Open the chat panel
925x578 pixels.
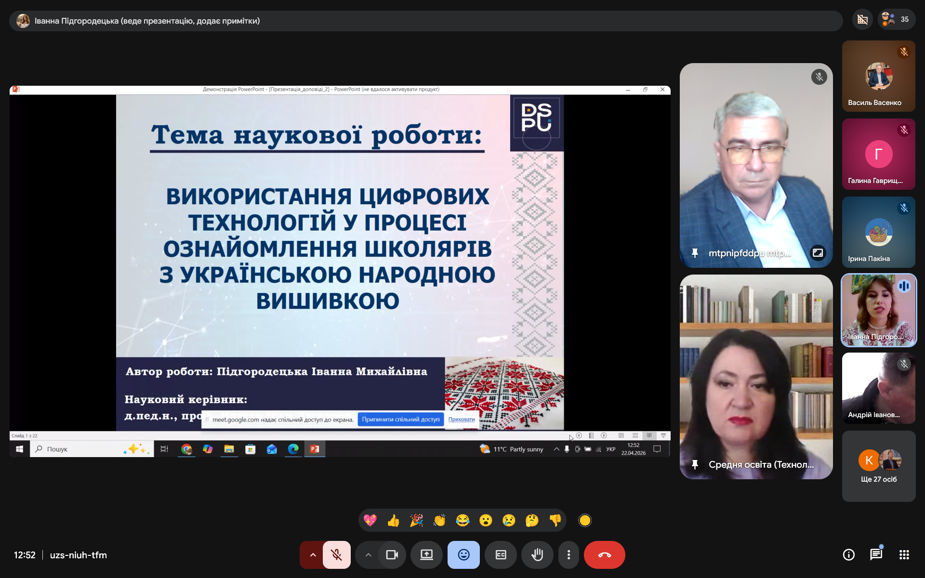coord(876,555)
